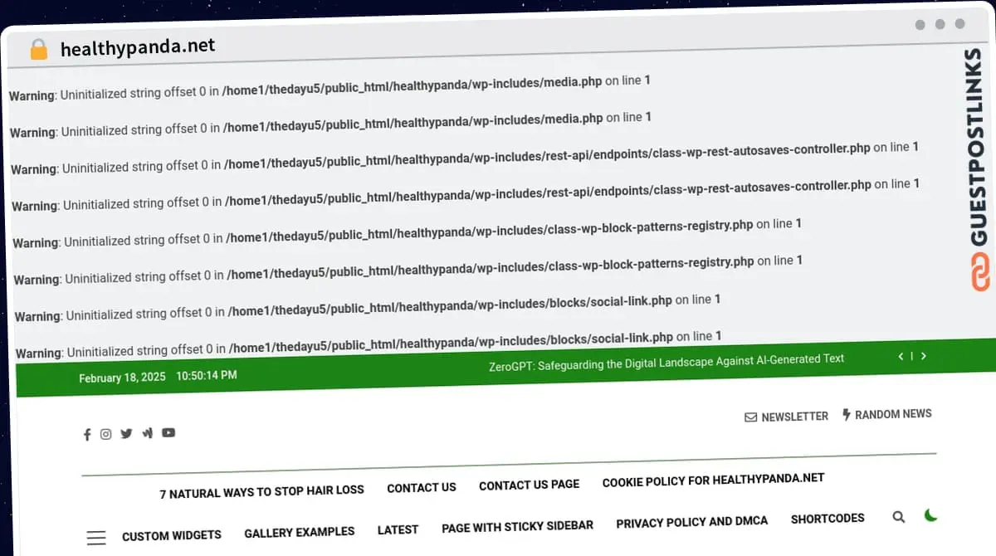Viewport: 996px width, 556px height.
Task: Toggle dark mode moon icon
Action: click(x=930, y=515)
